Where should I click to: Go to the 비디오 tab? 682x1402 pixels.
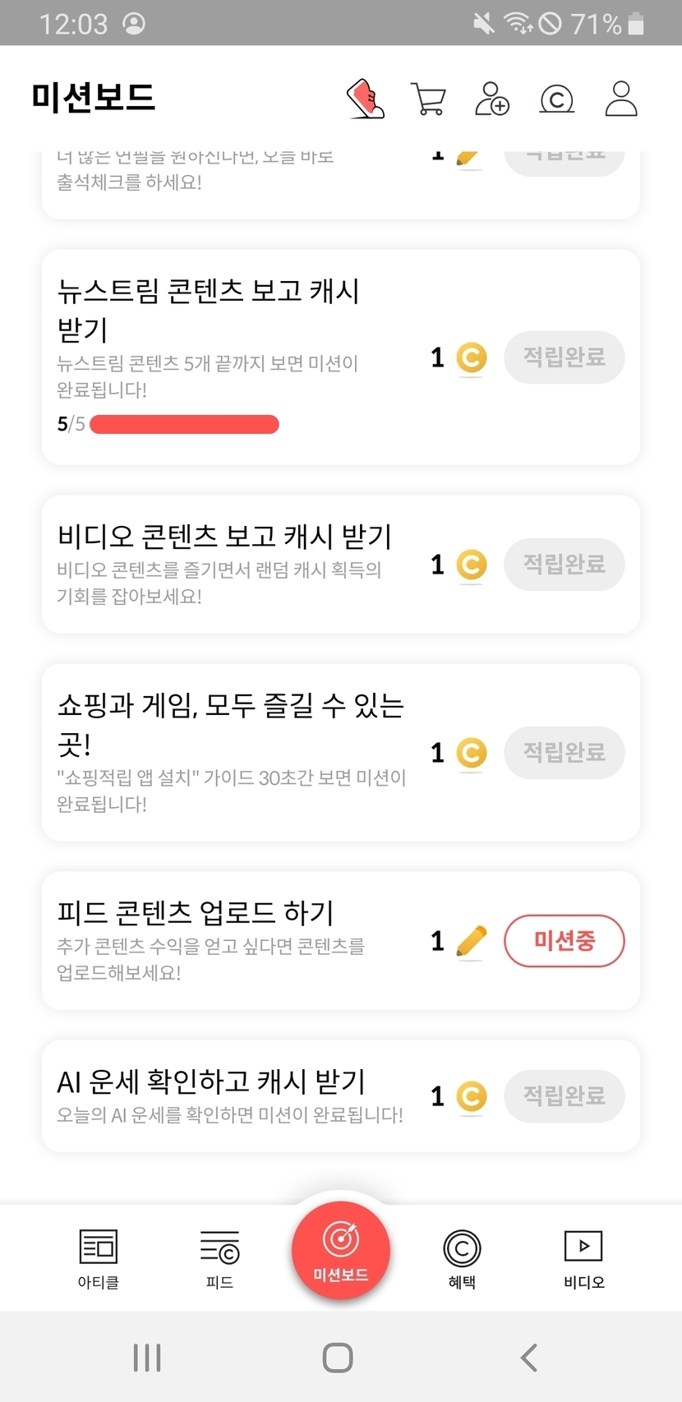(x=583, y=1257)
